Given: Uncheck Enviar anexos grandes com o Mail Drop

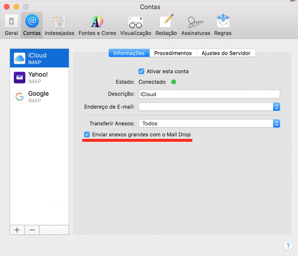Looking at the screenshot, I should [87, 134].
